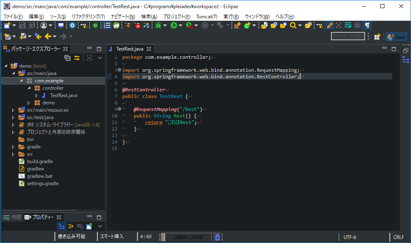Click the green Spring leaf icon
Image resolution: width=411 pixels, height=243 pixels.
[x=116, y=25]
